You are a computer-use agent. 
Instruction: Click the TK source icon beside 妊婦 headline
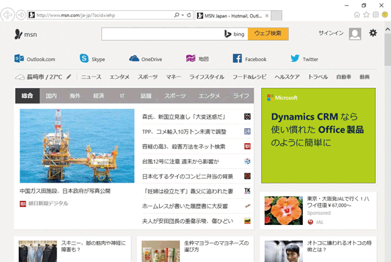point(247,191)
